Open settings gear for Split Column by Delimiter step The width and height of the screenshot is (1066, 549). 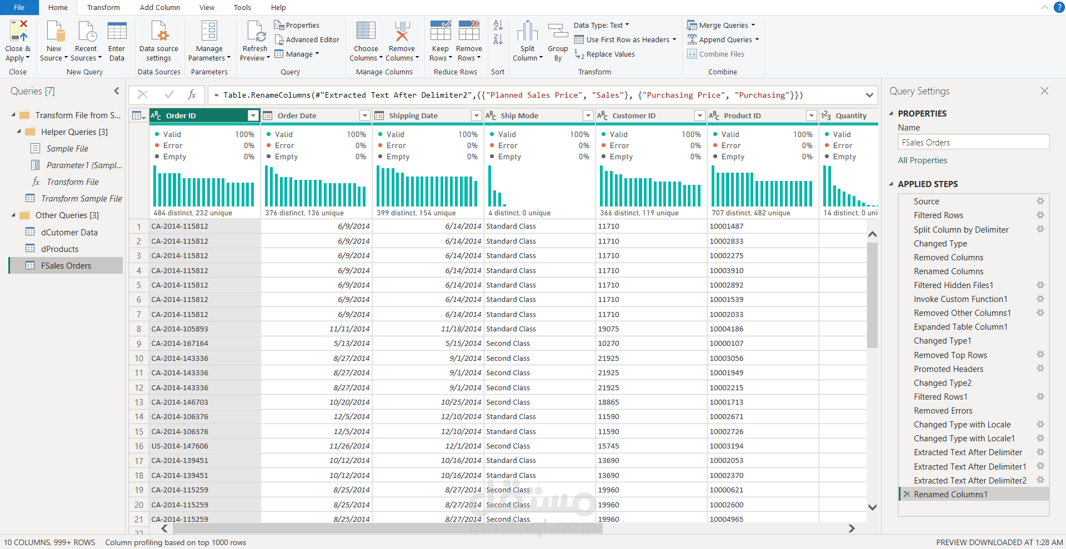[x=1040, y=229]
